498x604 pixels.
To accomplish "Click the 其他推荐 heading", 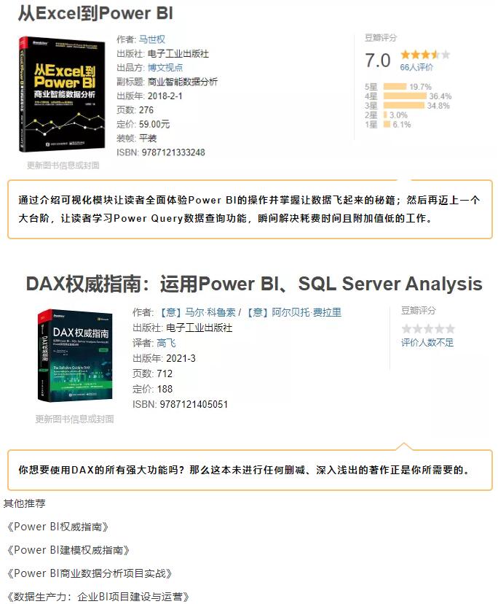I will (25, 503).
